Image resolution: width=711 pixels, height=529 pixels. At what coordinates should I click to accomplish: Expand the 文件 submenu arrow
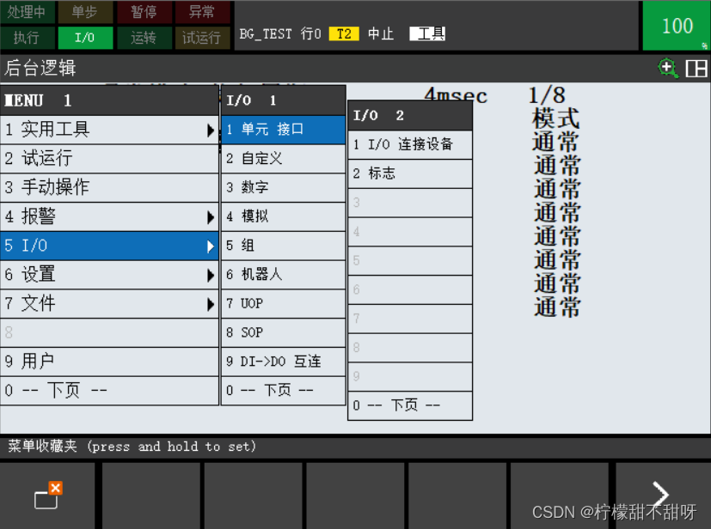pyautogui.click(x=211, y=304)
